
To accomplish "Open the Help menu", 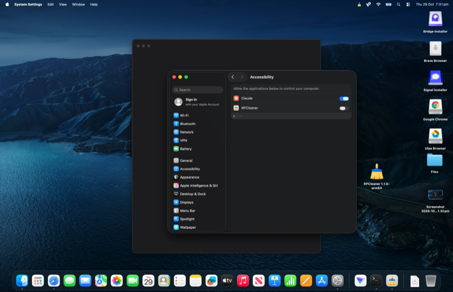I will [x=93, y=5].
